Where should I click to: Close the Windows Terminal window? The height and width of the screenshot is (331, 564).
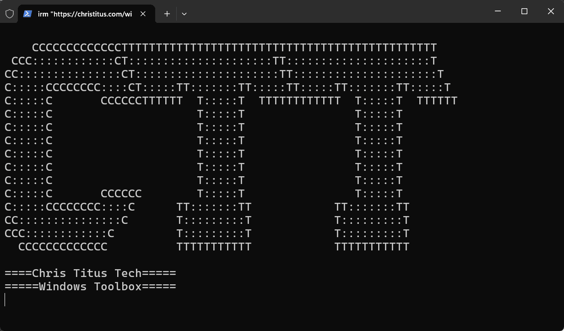point(551,11)
